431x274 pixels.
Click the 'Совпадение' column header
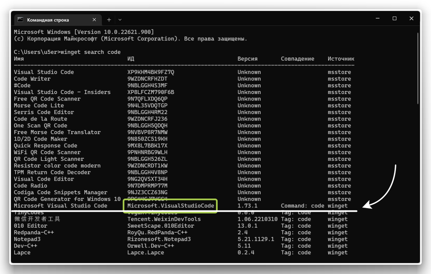pos(297,59)
